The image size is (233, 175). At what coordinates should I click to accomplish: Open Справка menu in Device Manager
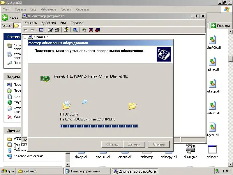(x=77, y=23)
